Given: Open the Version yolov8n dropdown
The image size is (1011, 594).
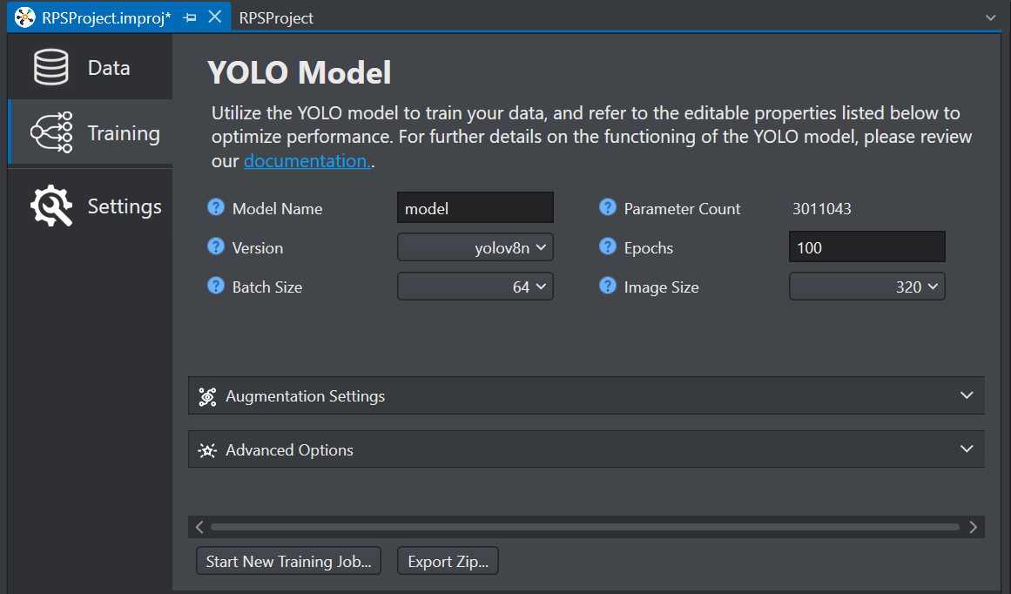Looking at the screenshot, I should (475, 247).
